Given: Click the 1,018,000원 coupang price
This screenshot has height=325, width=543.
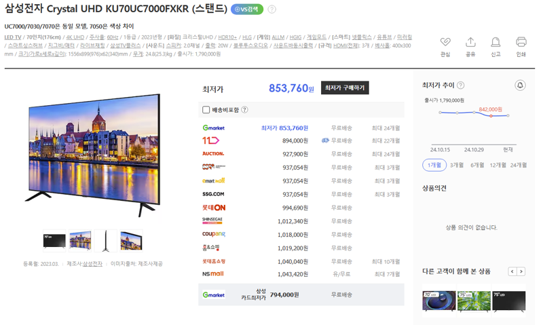Looking at the screenshot, I should coord(293,235).
